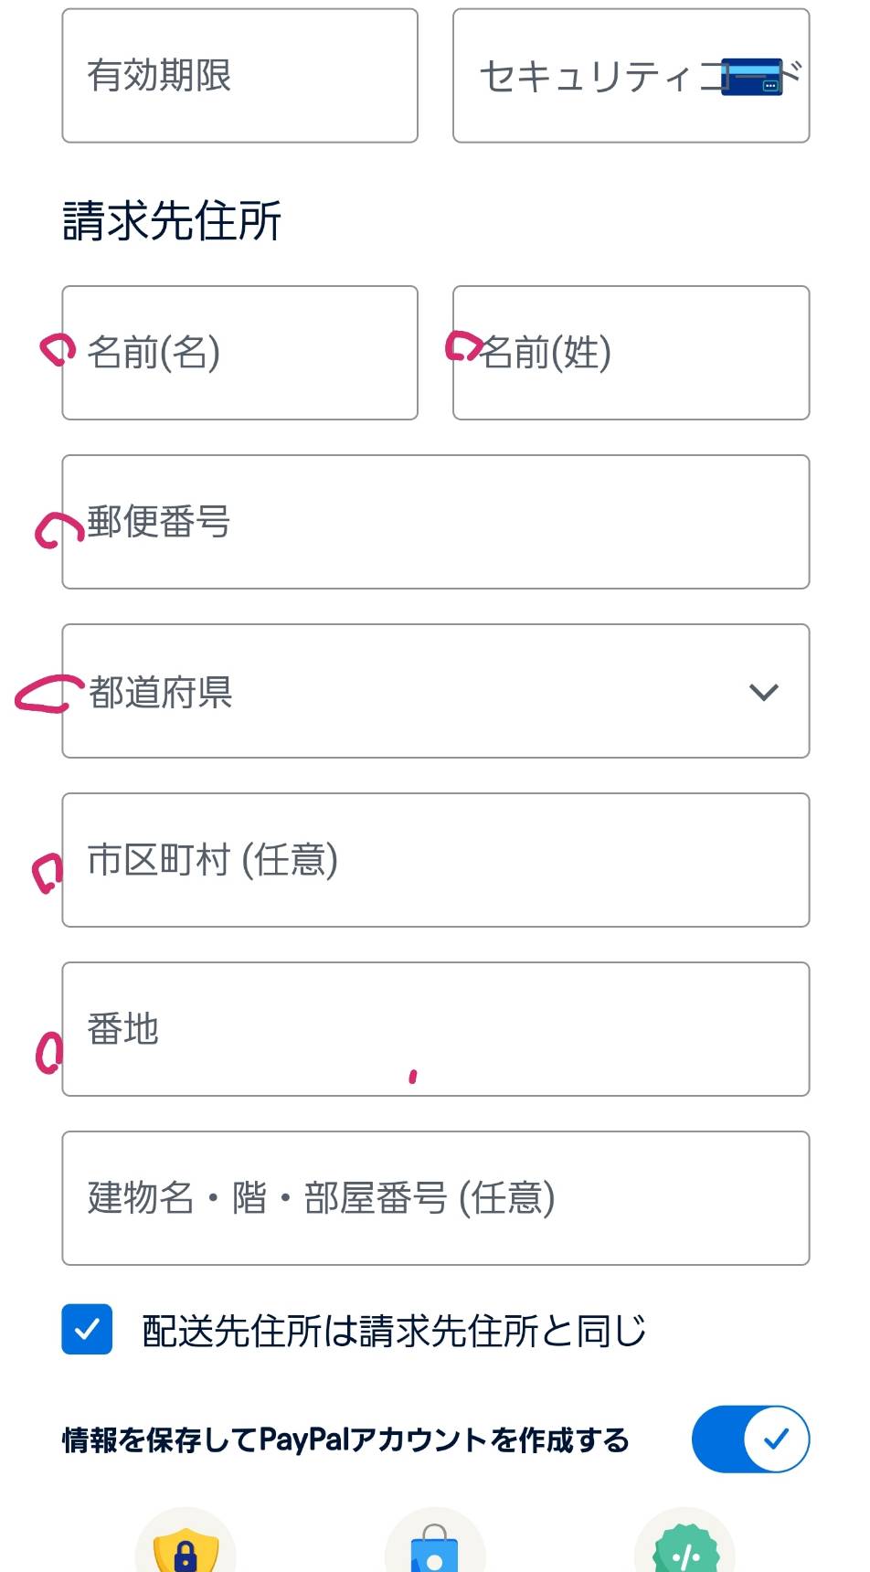Uncheck 配送先住所は請求先住所と同じ checkbox
The image size is (870, 1572).
(x=87, y=1329)
